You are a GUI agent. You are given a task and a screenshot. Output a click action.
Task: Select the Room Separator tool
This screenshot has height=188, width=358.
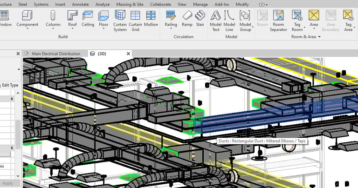(x=278, y=21)
